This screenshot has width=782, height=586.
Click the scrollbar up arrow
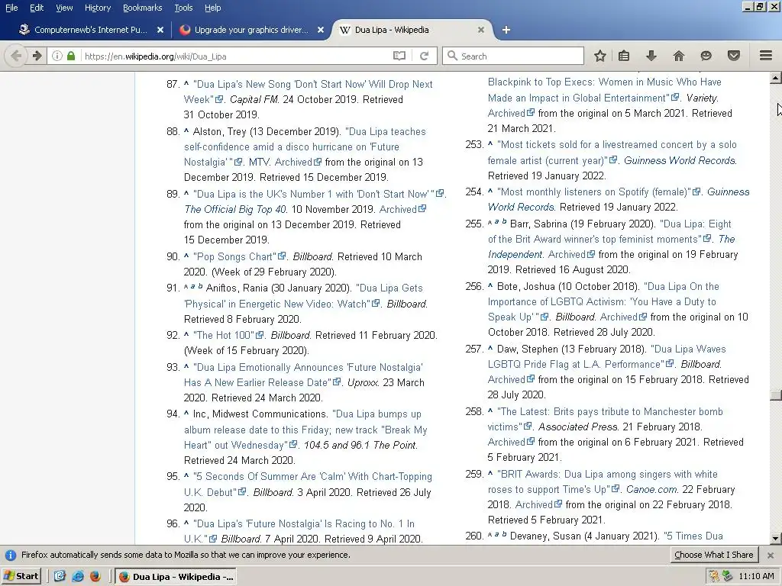point(775,77)
